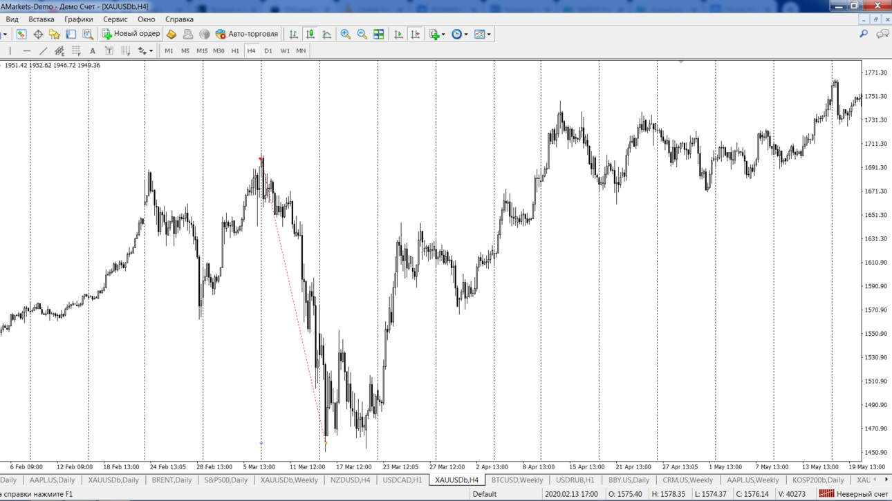
Task: Select horizontal line drawing tool
Action: click(x=27, y=50)
